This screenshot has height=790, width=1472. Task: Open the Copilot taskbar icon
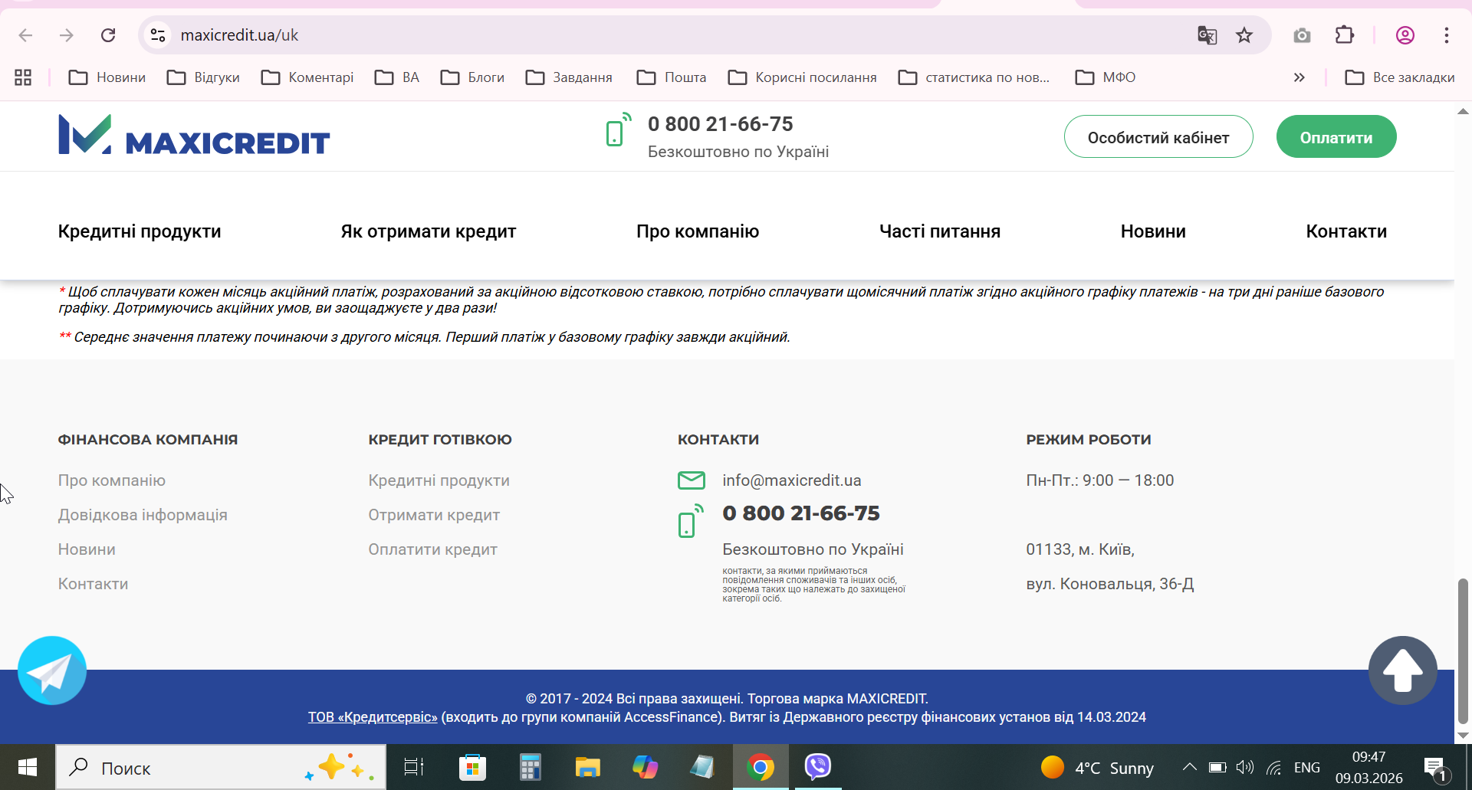645,767
